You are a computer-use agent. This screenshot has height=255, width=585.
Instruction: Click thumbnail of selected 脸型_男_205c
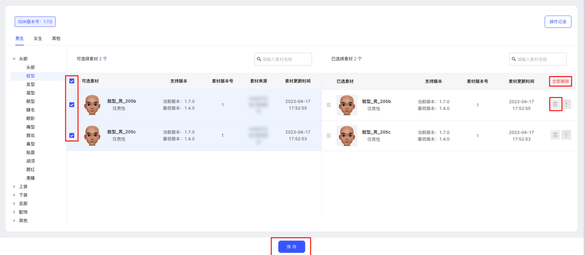347,135
